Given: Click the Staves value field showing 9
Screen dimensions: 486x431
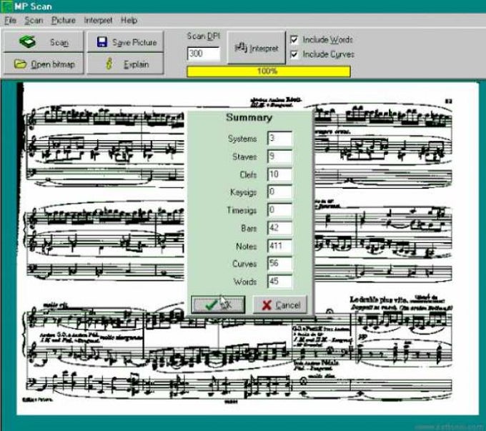Looking at the screenshot, I should click(279, 157).
